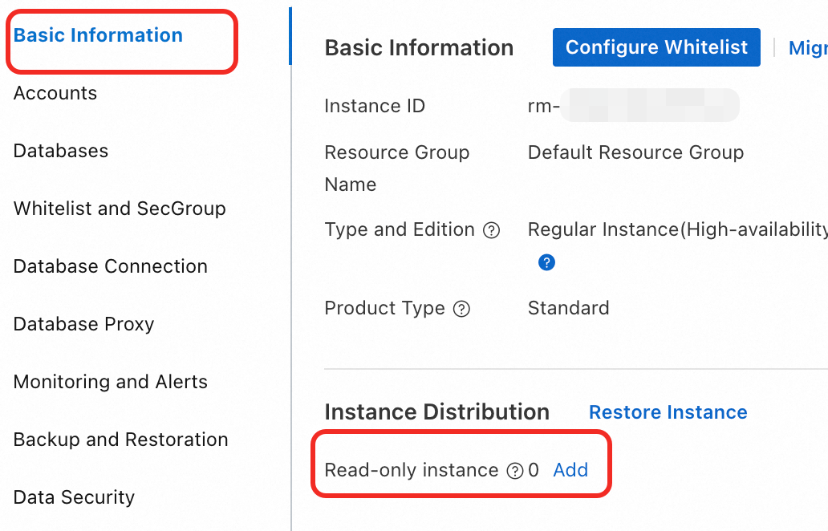Click the blue question mark under Regular Instance
This screenshot has height=531, width=828.
546,262
